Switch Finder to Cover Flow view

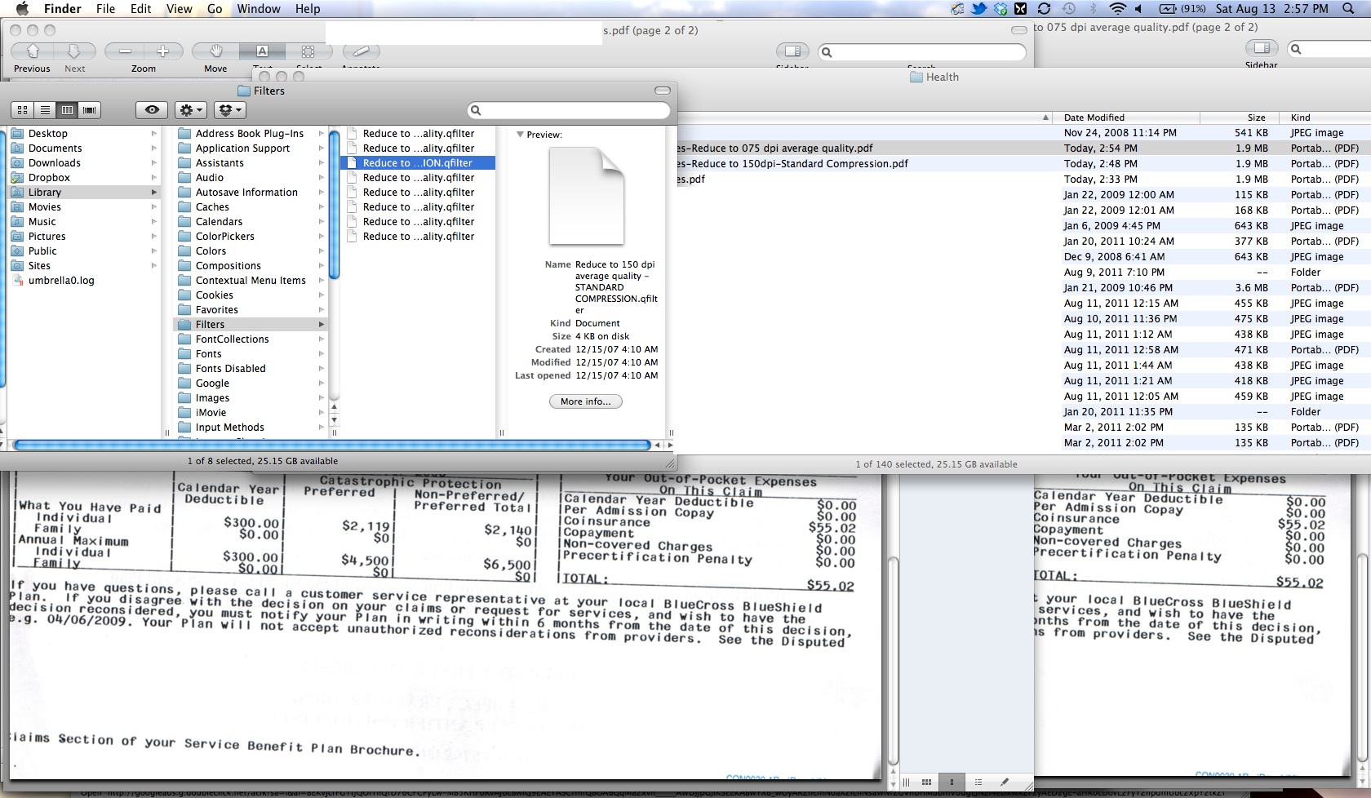90,110
